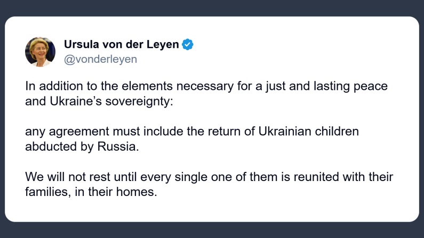Click the words "any agreement" in the tweet
Viewport: 424px width, 238px height.
click(58, 131)
